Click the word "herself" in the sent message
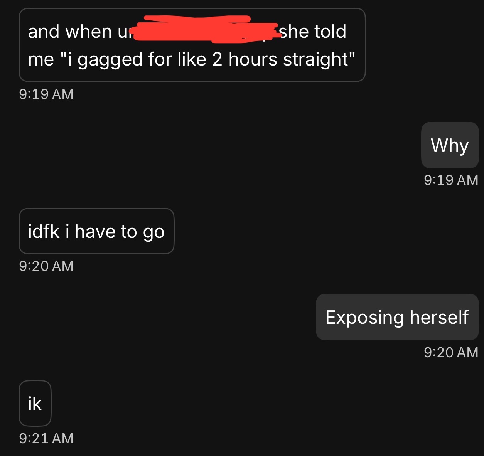 [x=439, y=317]
